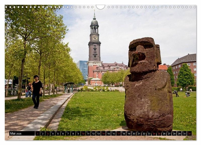This screenshot has height=145, width=201.
Task: Select day 25 in the date row
Action: pos(159,133)
